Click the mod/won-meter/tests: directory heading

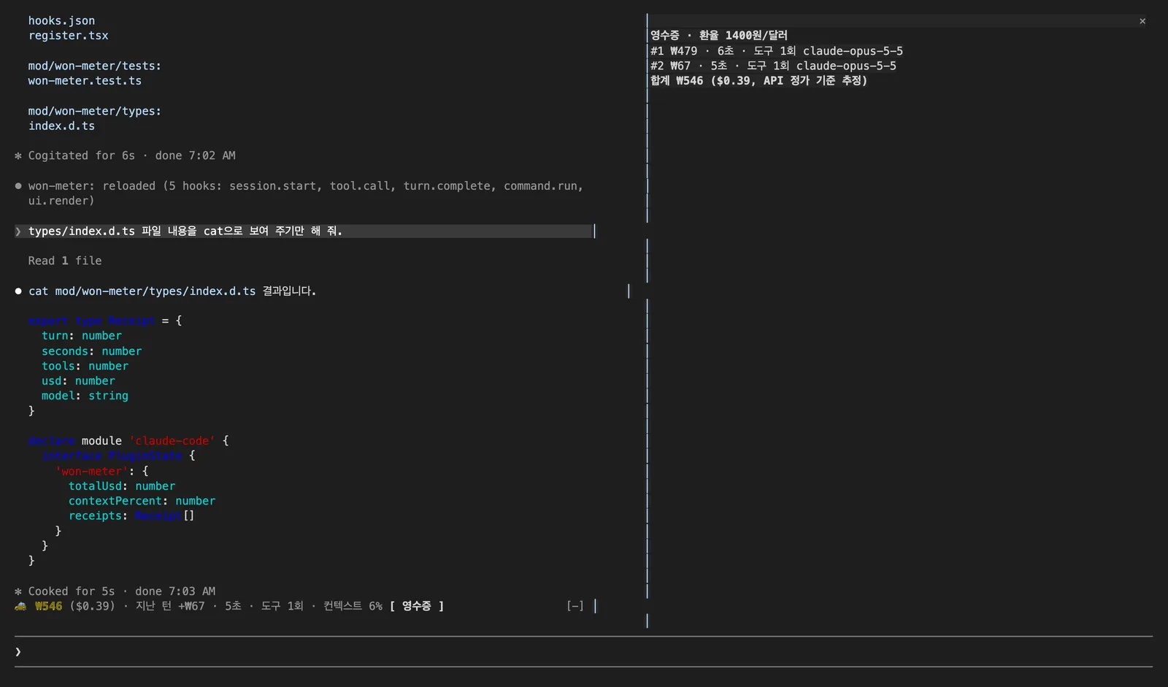(x=95, y=66)
